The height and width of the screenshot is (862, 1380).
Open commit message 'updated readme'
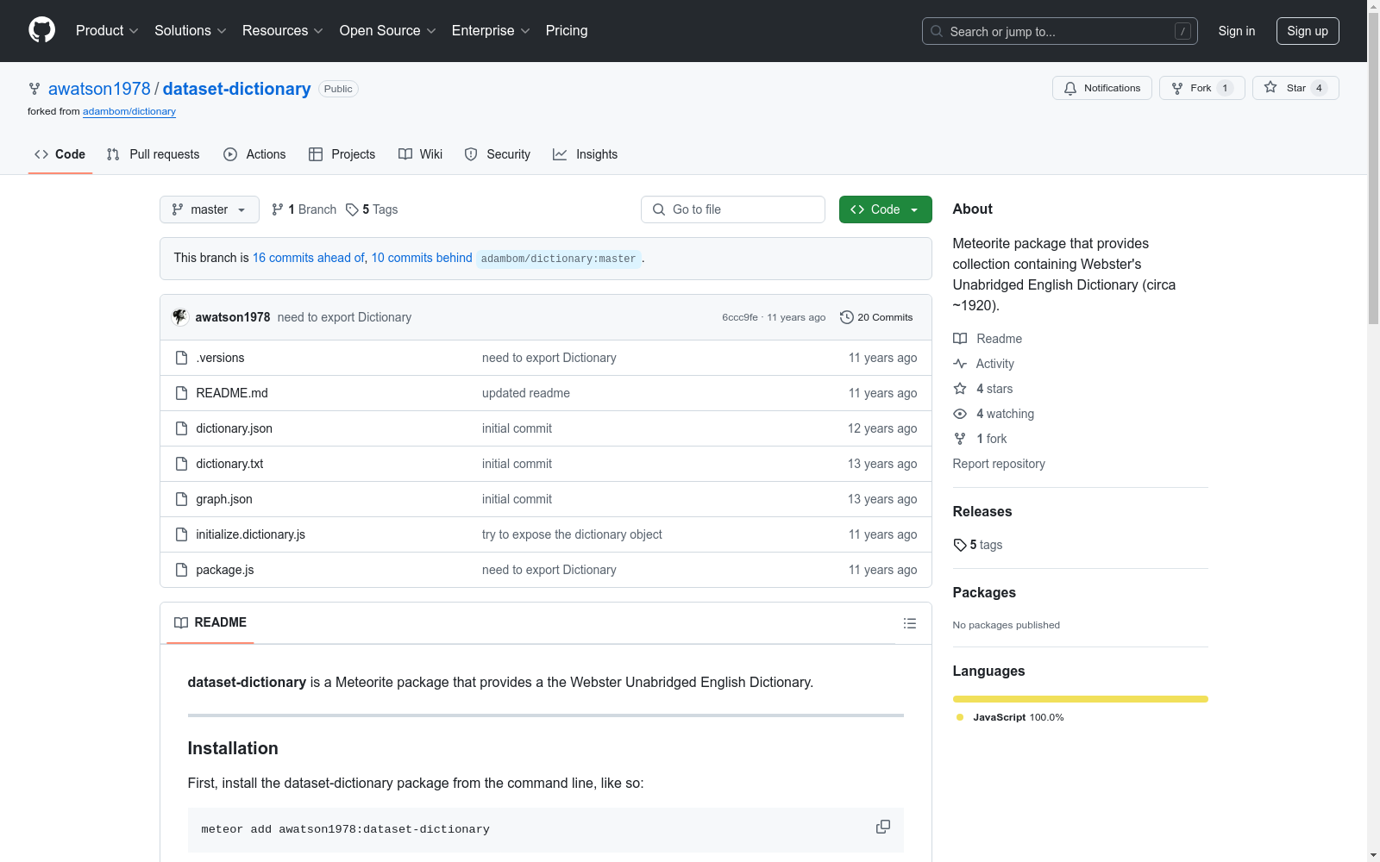pos(526,393)
